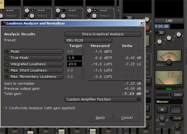Click the master M mute button
This screenshot has height=134, width=187.
(162, 109)
